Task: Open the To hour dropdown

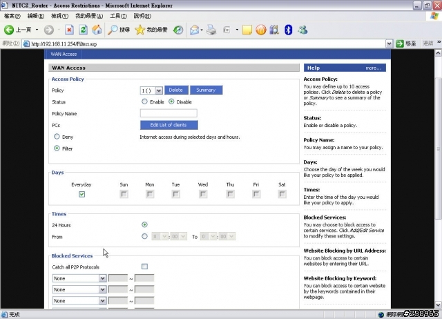Action: pos(209,236)
